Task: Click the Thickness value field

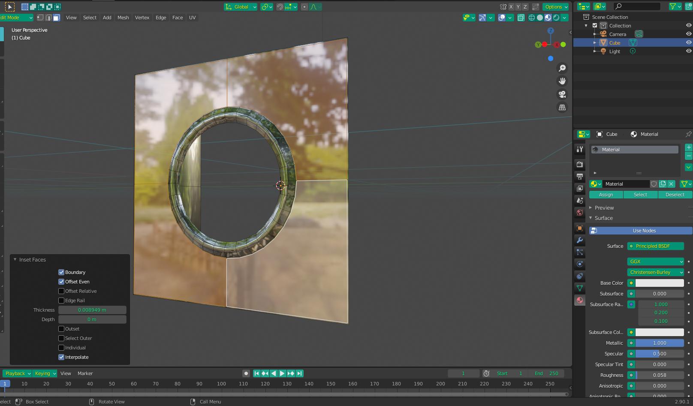Action: (x=92, y=310)
